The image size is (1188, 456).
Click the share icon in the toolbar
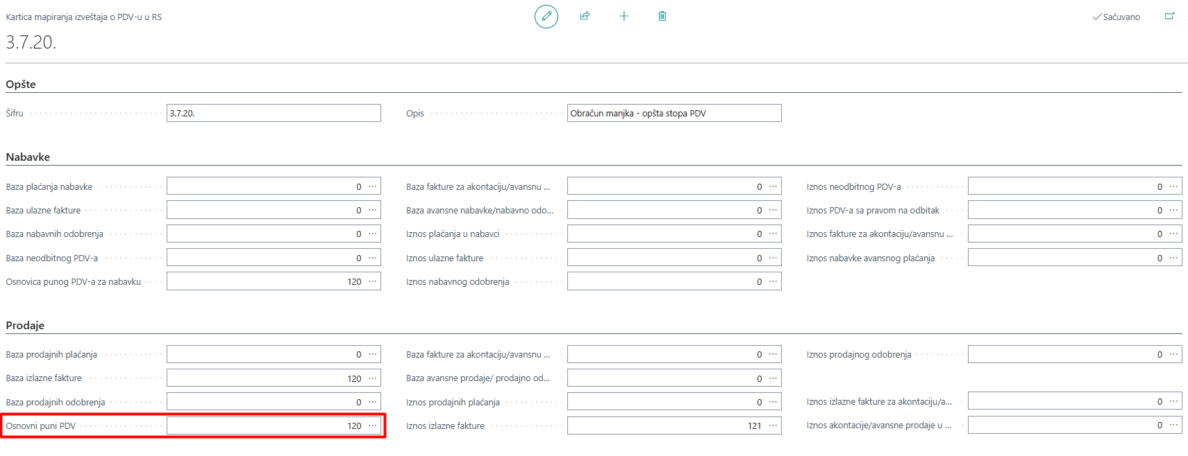coord(585,16)
